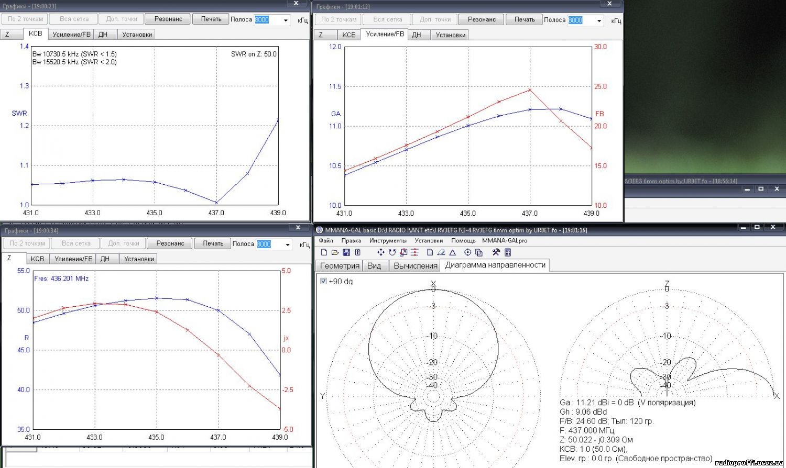Screen dimensions: 786x468
Task: Select the Move arrows tool icon
Action: 381,252
